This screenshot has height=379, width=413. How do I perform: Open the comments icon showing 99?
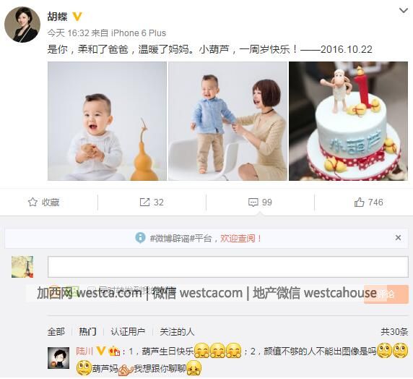[253, 203]
